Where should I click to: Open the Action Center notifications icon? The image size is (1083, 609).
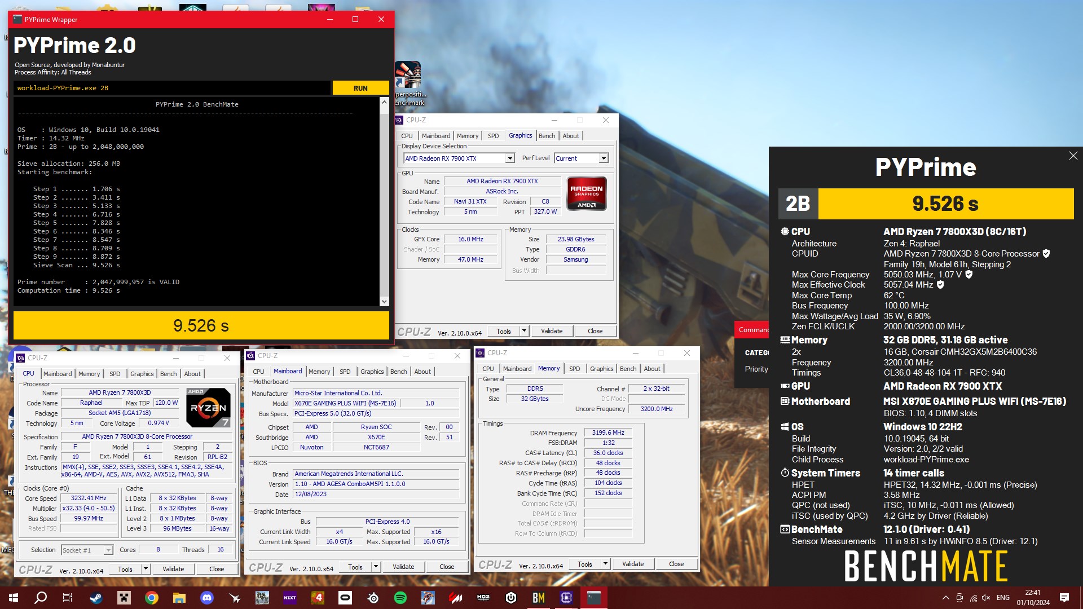click(1064, 598)
